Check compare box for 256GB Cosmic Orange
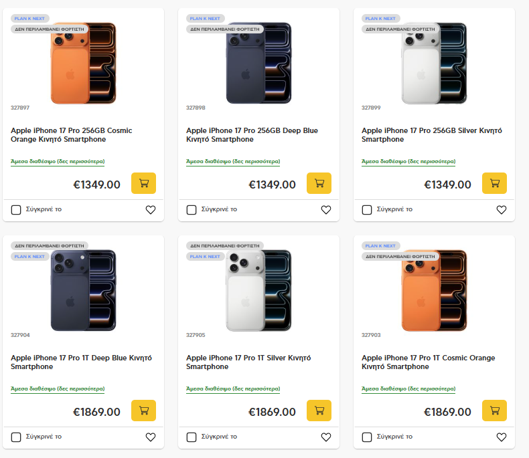529x458 pixels. point(16,210)
